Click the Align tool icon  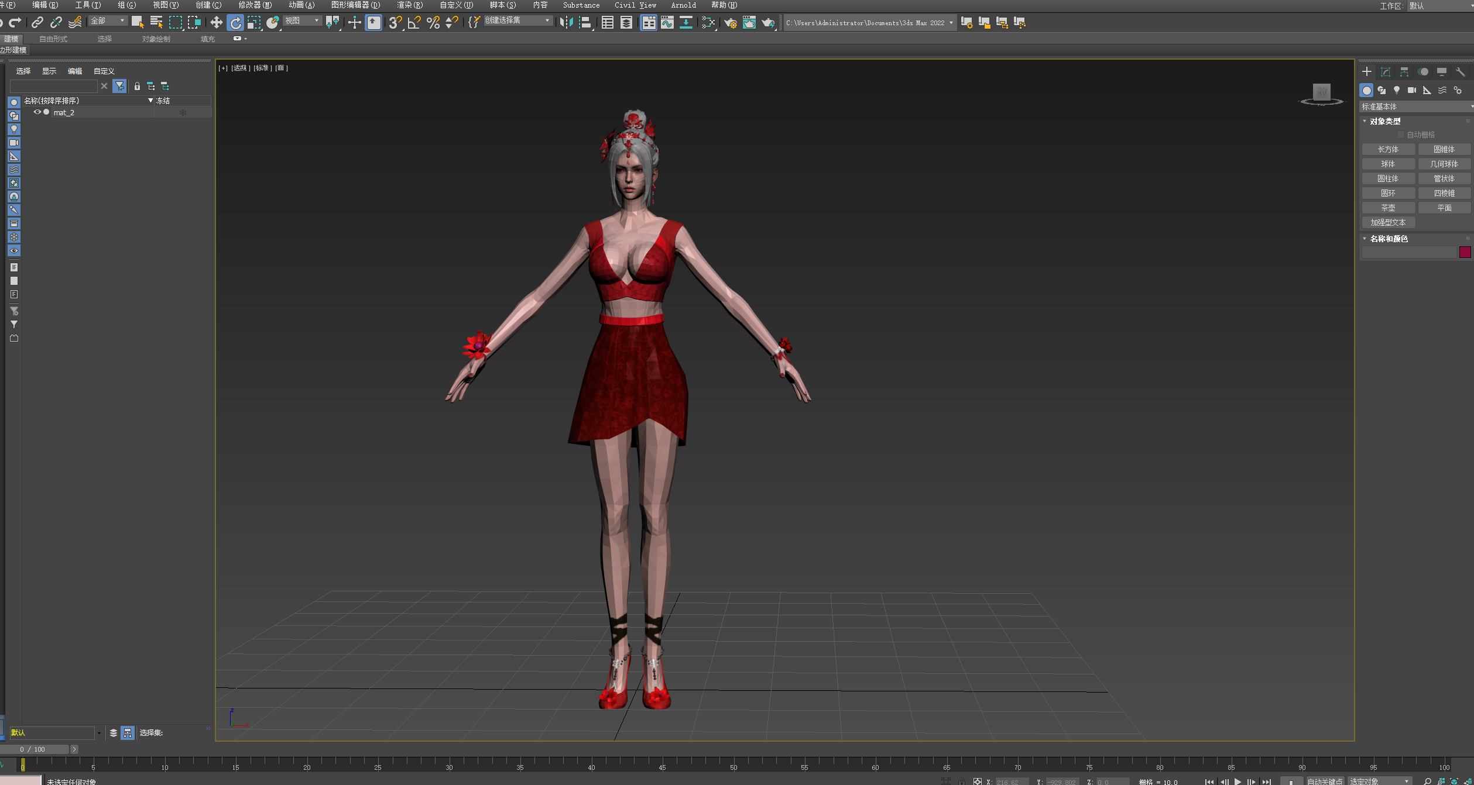(585, 22)
